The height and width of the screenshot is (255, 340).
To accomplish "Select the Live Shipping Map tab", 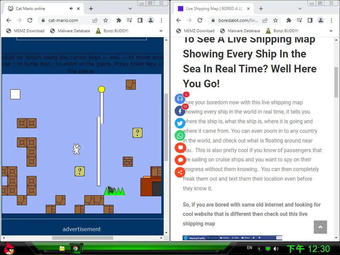I will coord(213,9).
